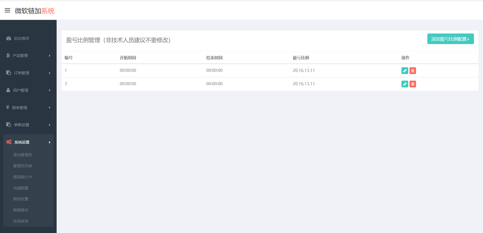
Task: Open the 添加管理员 submenu link
Action: point(23,155)
